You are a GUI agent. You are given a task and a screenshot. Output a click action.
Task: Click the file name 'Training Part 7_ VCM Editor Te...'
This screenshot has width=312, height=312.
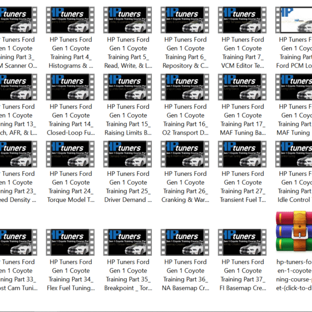tap(243, 61)
